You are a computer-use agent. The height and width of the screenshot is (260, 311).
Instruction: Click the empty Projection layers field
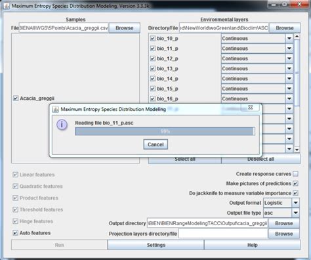pos(223,234)
